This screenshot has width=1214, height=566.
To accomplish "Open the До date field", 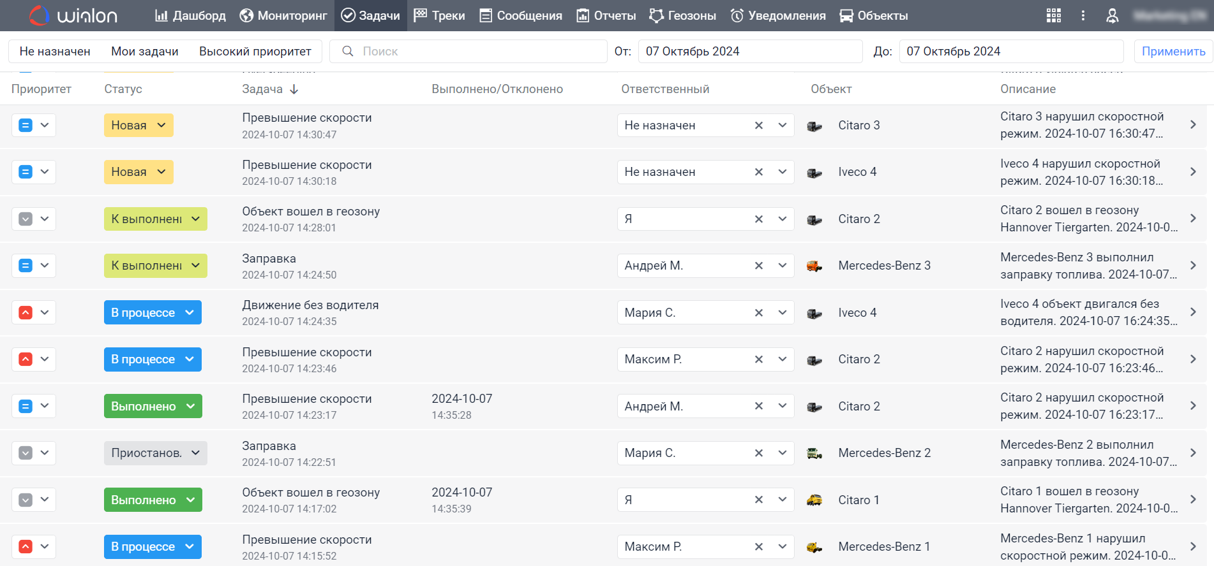I will click(x=1012, y=52).
